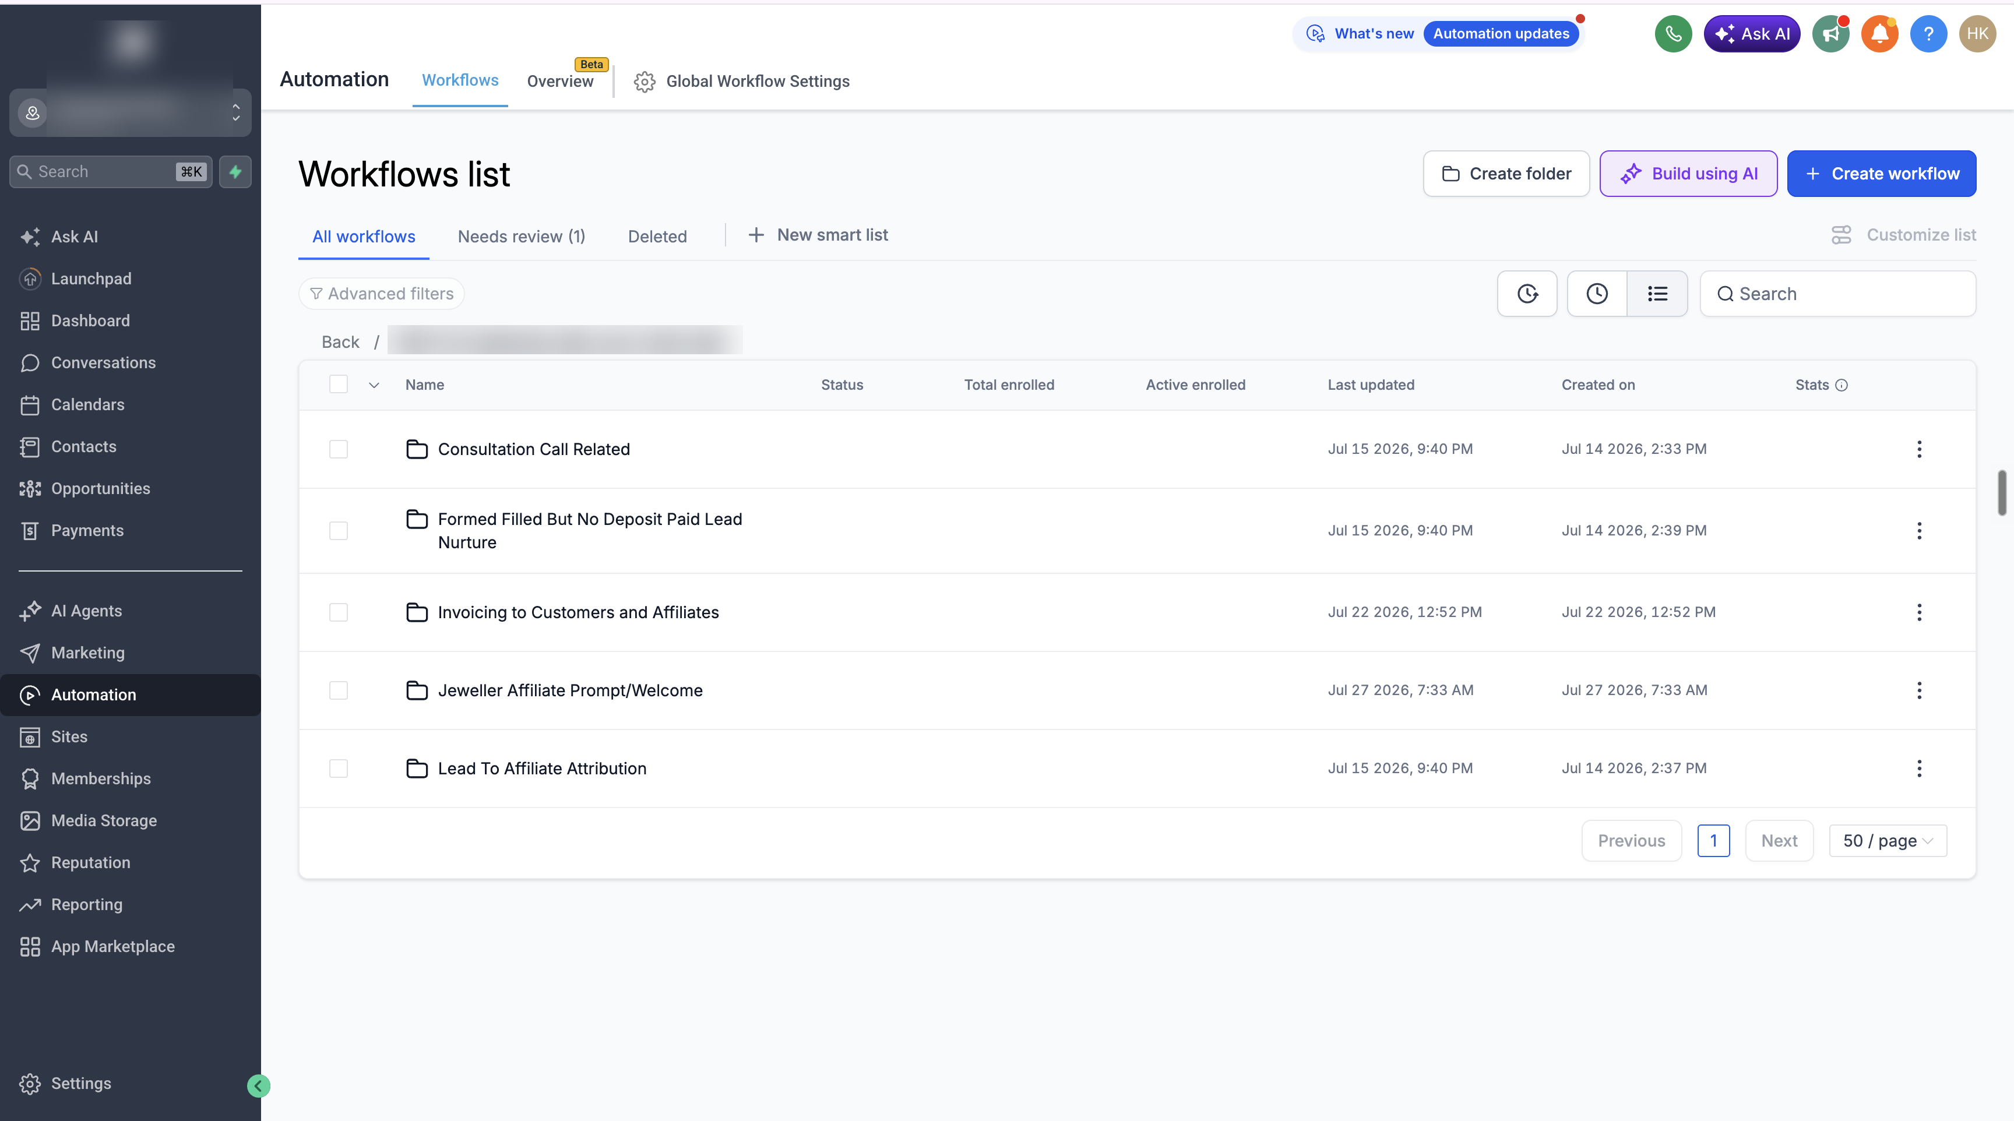Click the Create folder button
Image resolution: width=2014 pixels, height=1121 pixels.
[x=1506, y=174]
